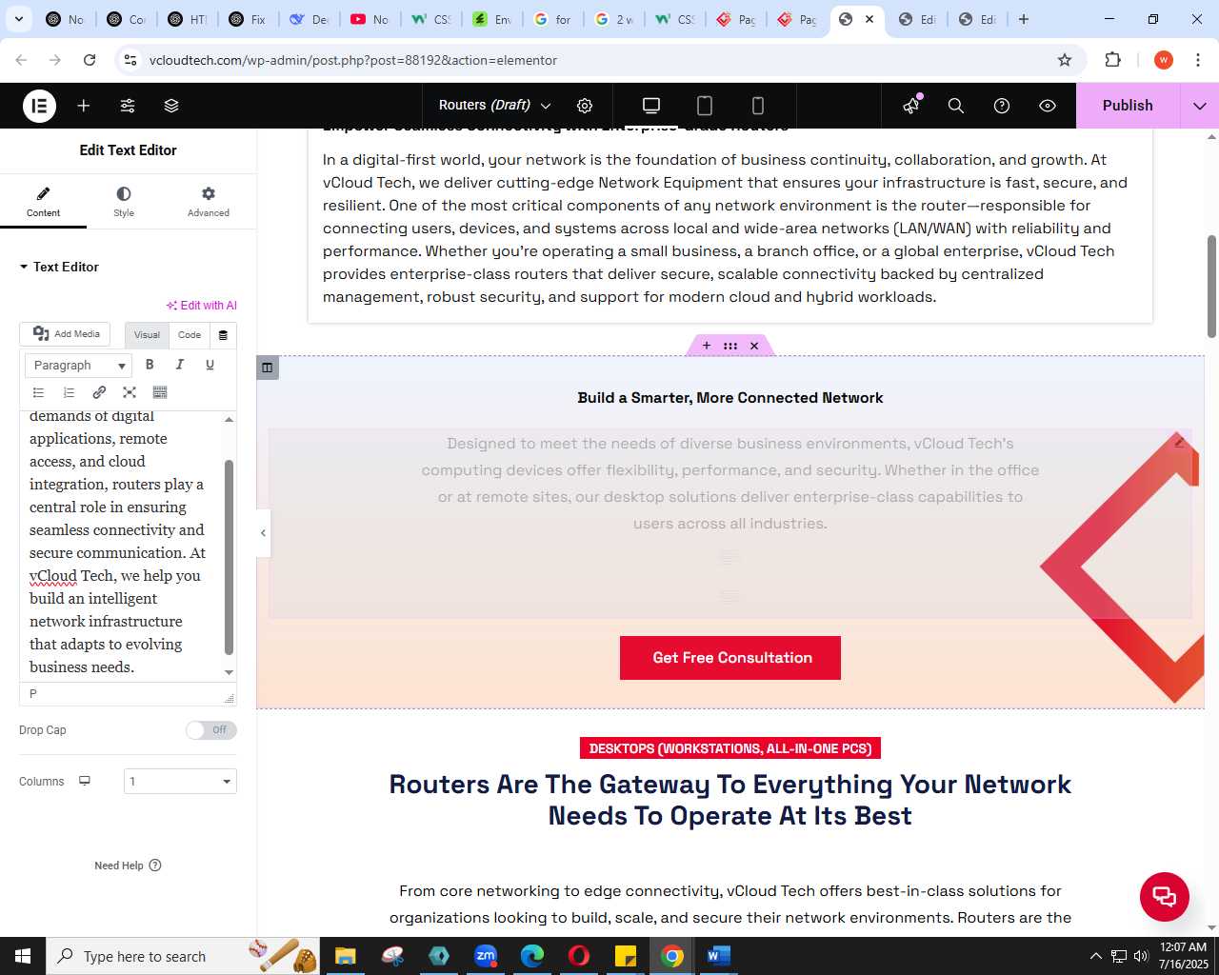Open the Elementor logo menu
Image resolution: width=1219 pixels, height=975 pixels.
[x=39, y=106]
